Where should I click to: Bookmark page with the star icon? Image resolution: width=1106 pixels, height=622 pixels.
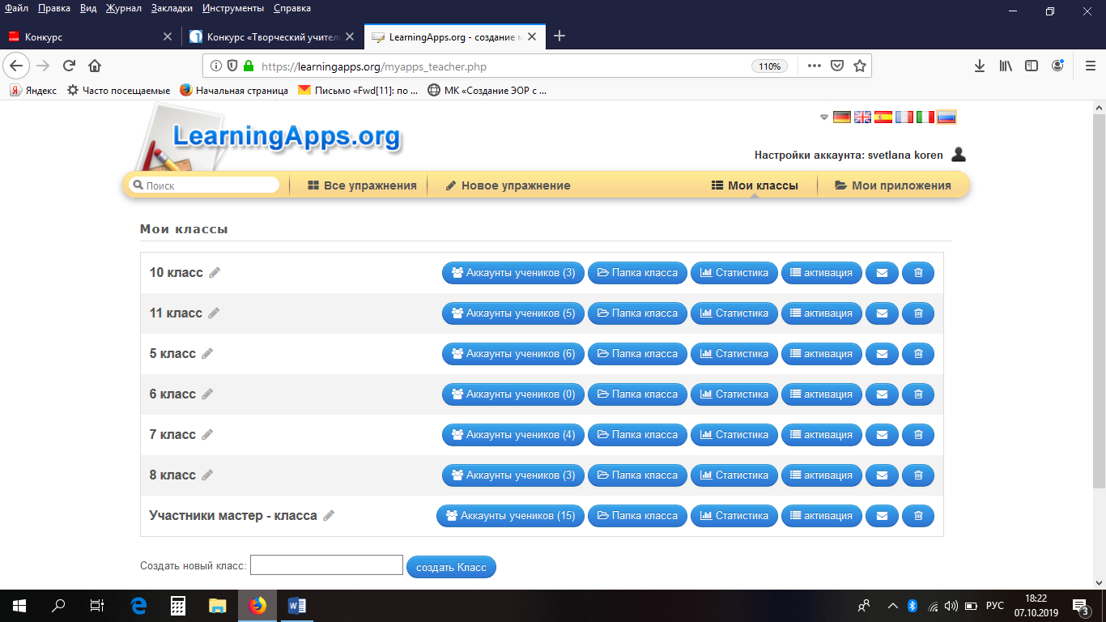(860, 66)
